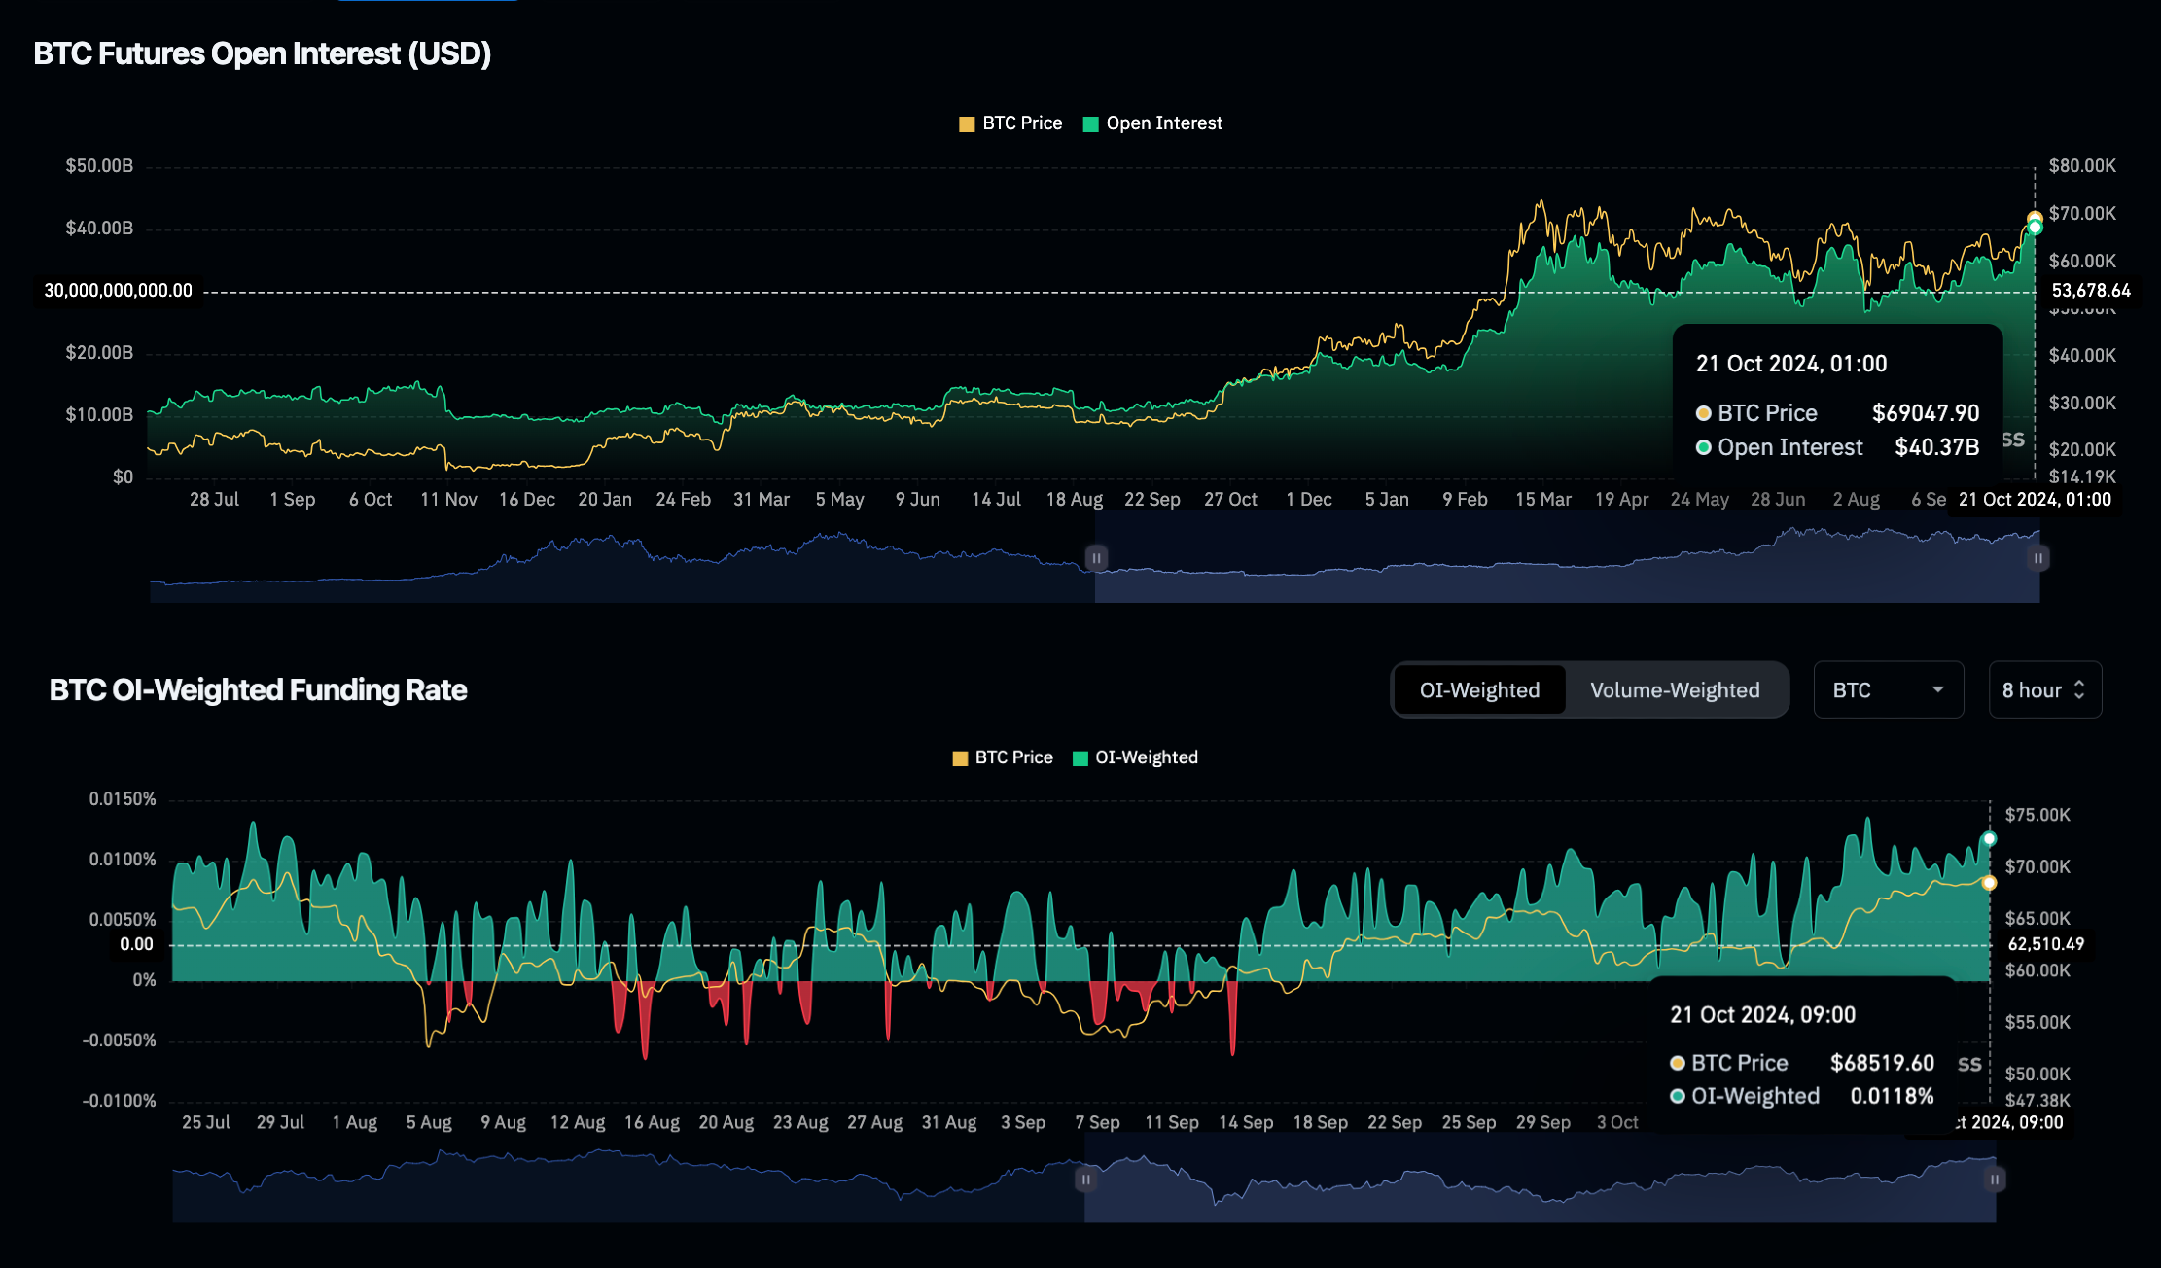Click the OI-Weighted data point marker on Funding chart
Viewport: 2161px width, 1268px height.
tap(1989, 839)
